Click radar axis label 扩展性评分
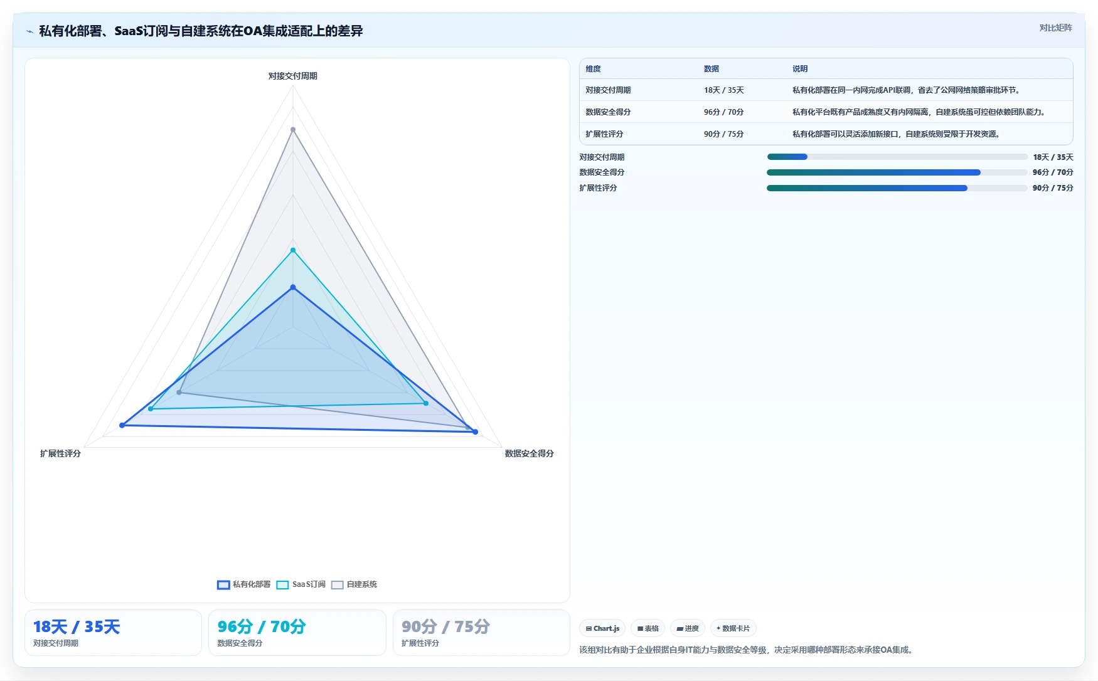Viewport: 1098px width, 681px height. [60, 453]
